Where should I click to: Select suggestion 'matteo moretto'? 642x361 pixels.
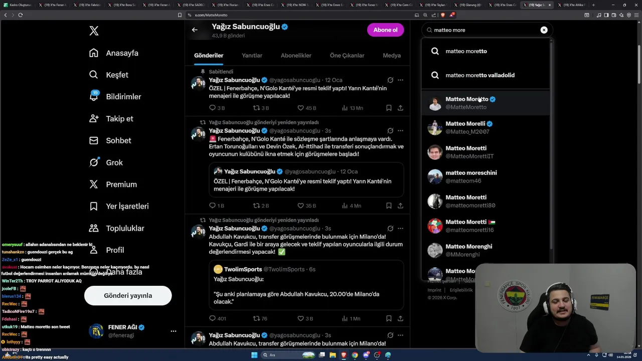tap(486, 51)
